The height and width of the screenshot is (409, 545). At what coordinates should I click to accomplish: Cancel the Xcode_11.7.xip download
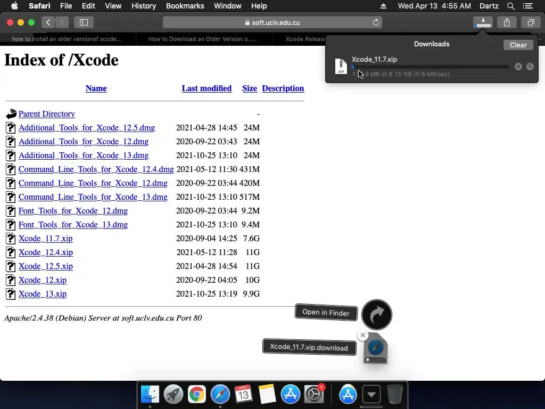coord(518,67)
